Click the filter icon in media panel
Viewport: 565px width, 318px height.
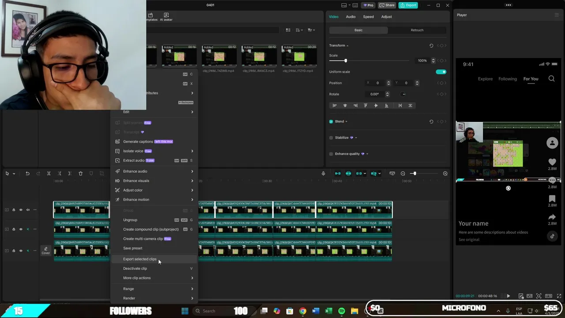coord(310,30)
